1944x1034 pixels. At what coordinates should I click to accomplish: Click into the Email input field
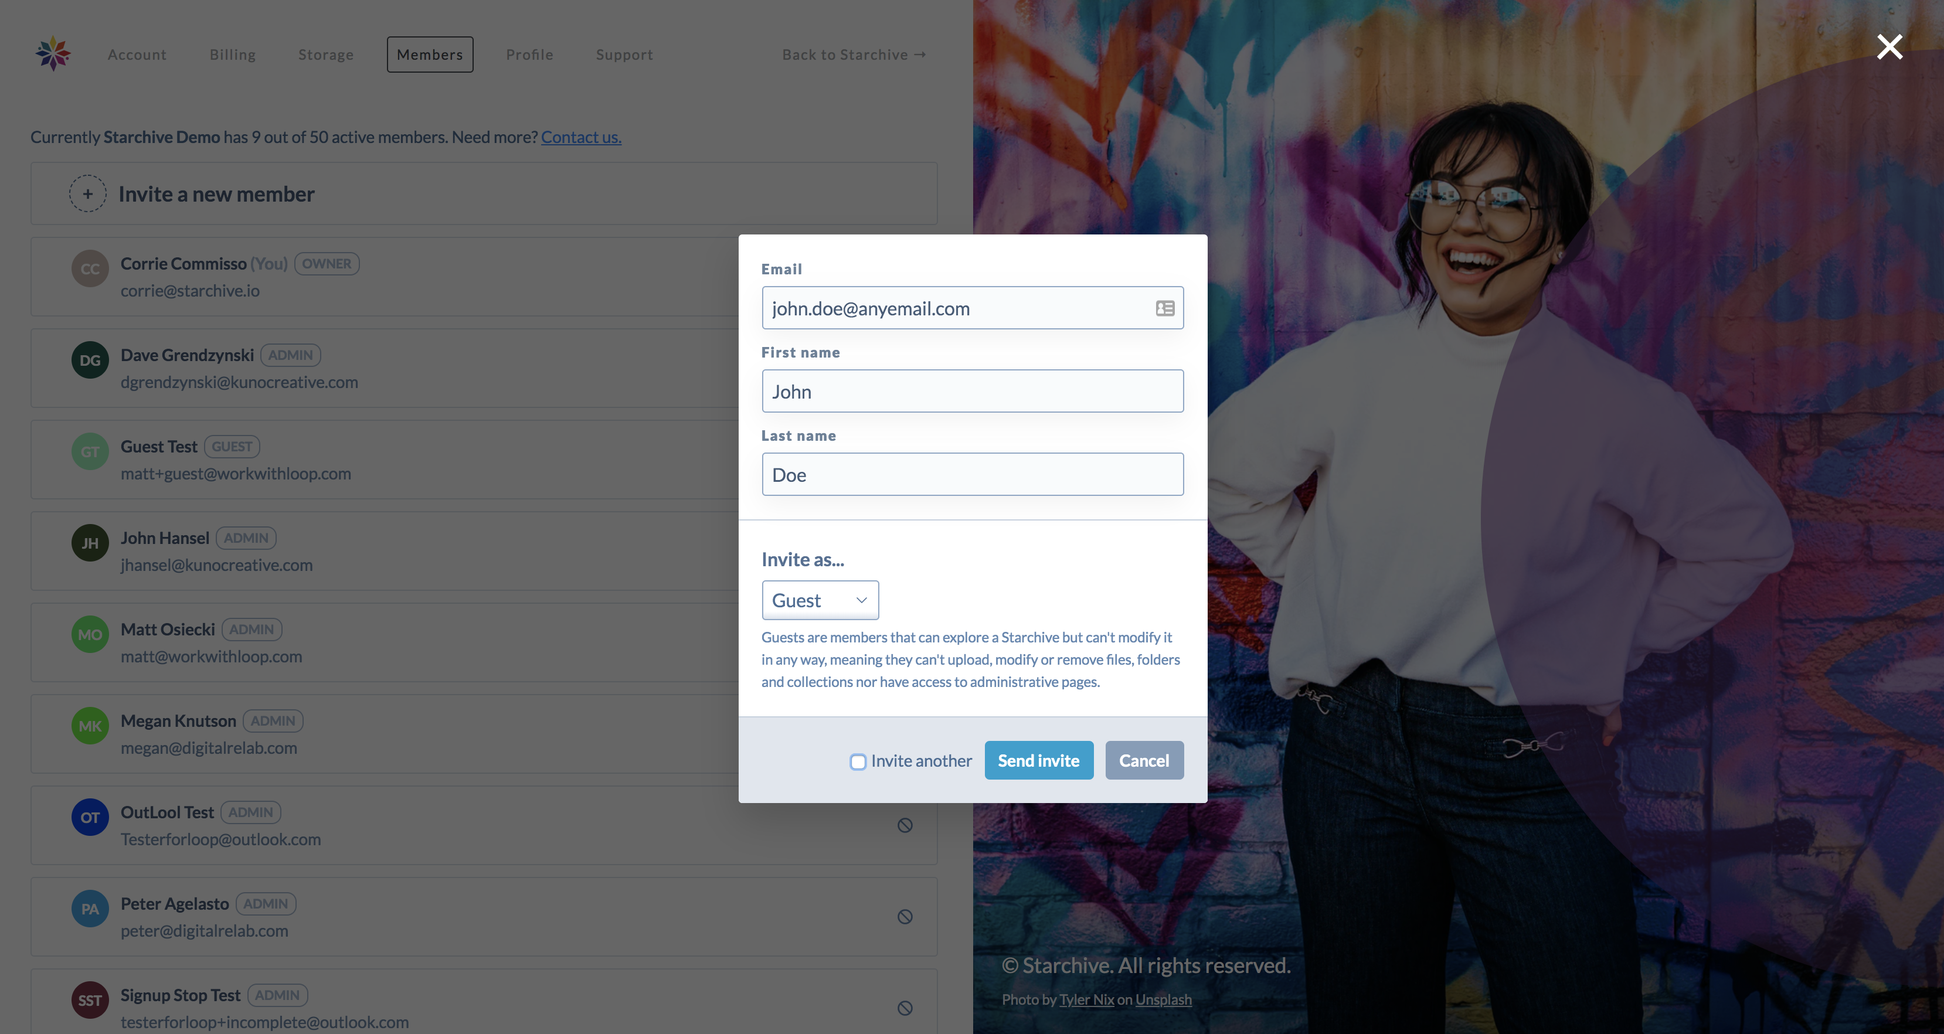[x=973, y=308]
